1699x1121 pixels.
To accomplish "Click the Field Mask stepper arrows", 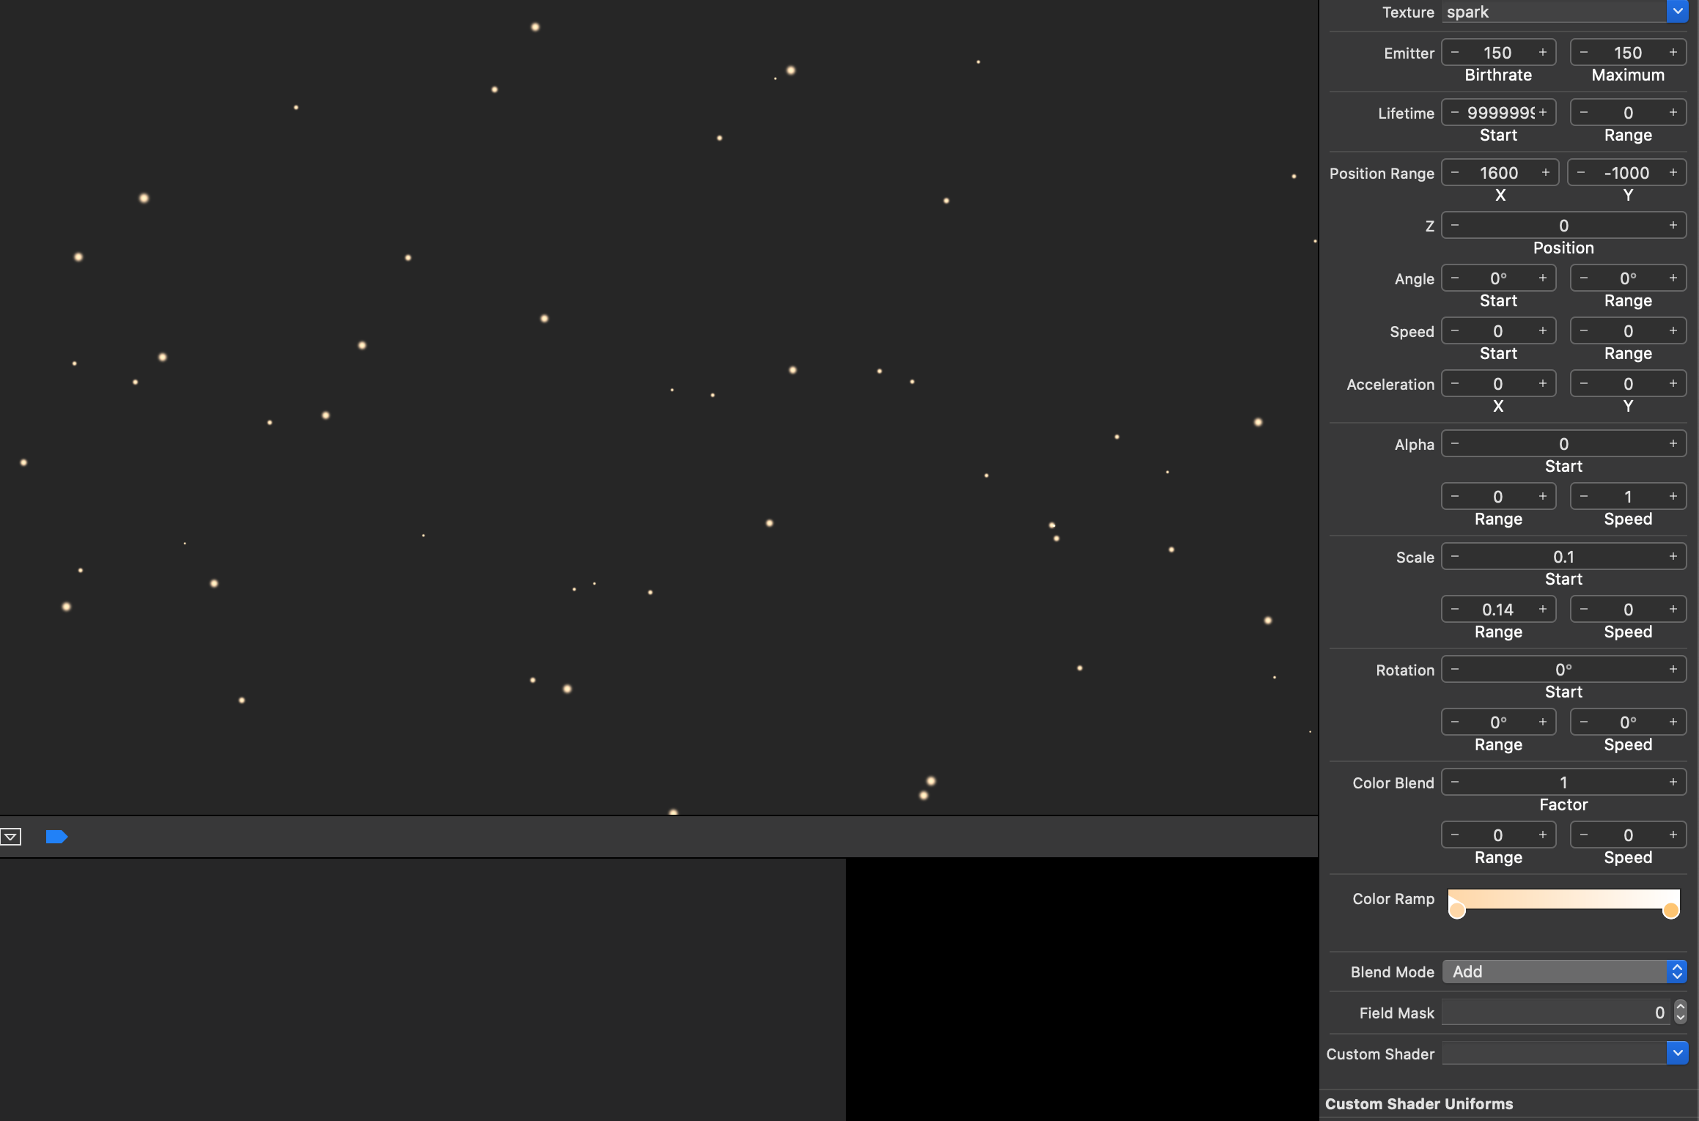I will click(x=1681, y=1012).
